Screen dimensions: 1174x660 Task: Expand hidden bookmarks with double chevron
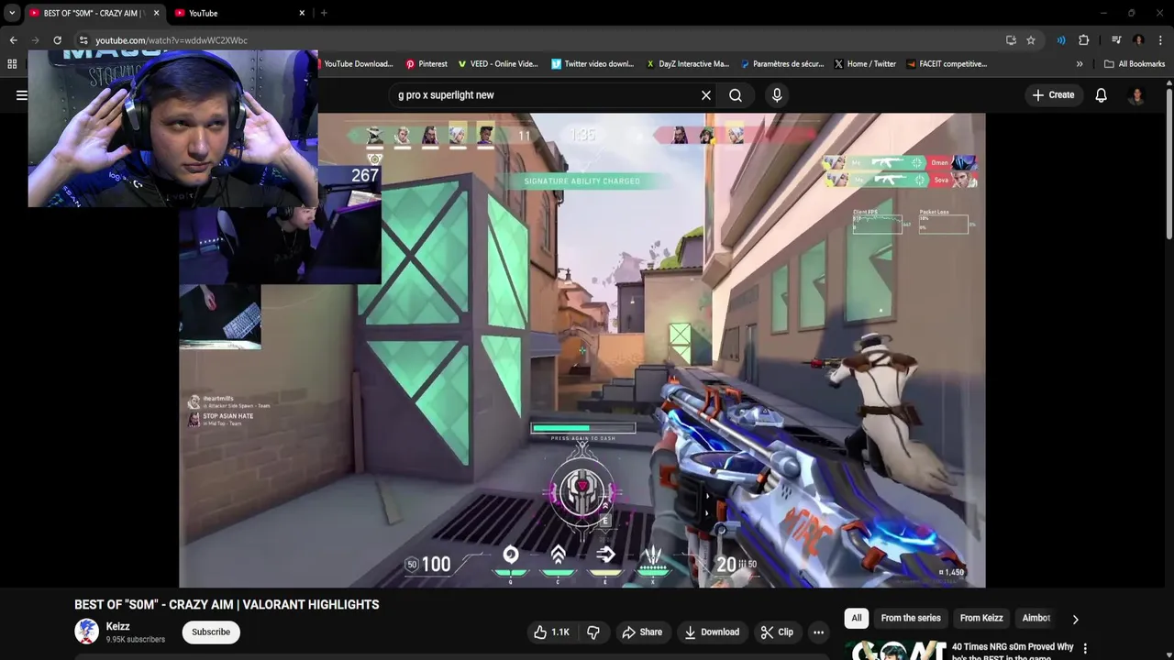coord(1080,64)
